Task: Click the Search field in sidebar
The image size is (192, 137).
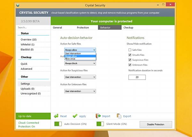Action: click(x=33, y=27)
